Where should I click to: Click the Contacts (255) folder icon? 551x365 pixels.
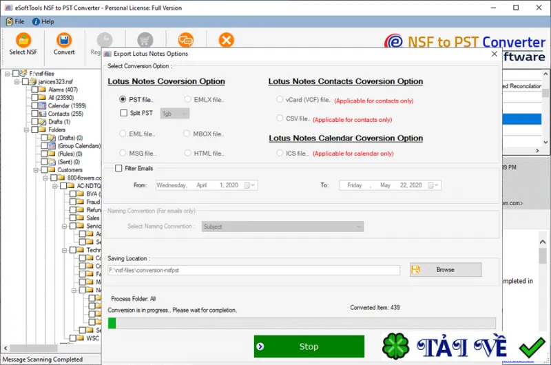42,114
